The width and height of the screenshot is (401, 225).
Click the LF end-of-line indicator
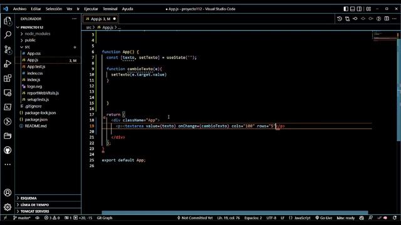(283, 218)
